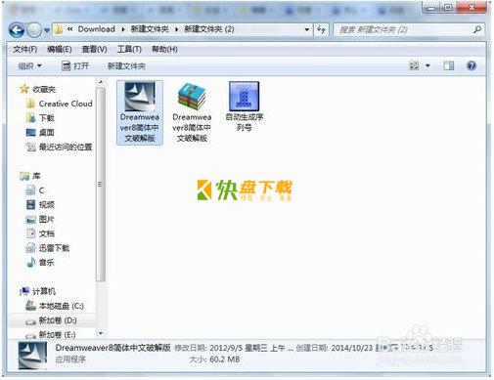
Task: Click 新建文件夹 (2) segment in address bar
Action: pyautogui.click(x=209, y=29)
